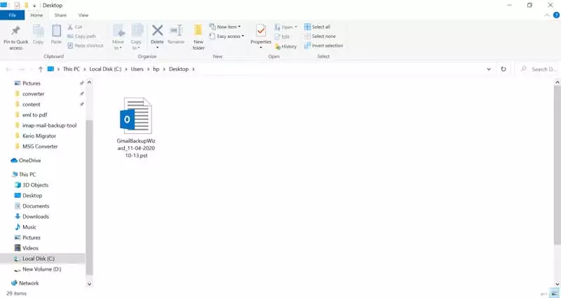Viewport: 561px width, 298px height.
Task: Open Properties from the ribbon
Action: click(x=261, y=34)
